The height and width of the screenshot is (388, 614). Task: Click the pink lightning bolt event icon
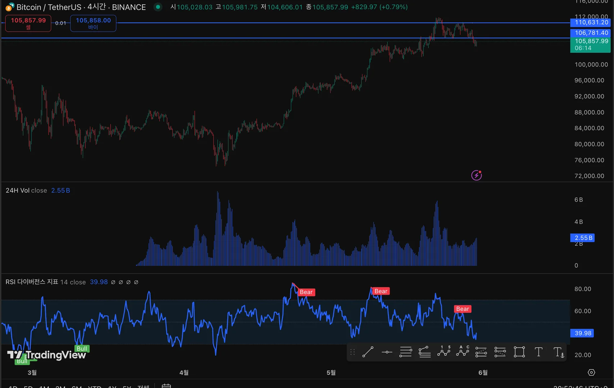coord(477,175)
